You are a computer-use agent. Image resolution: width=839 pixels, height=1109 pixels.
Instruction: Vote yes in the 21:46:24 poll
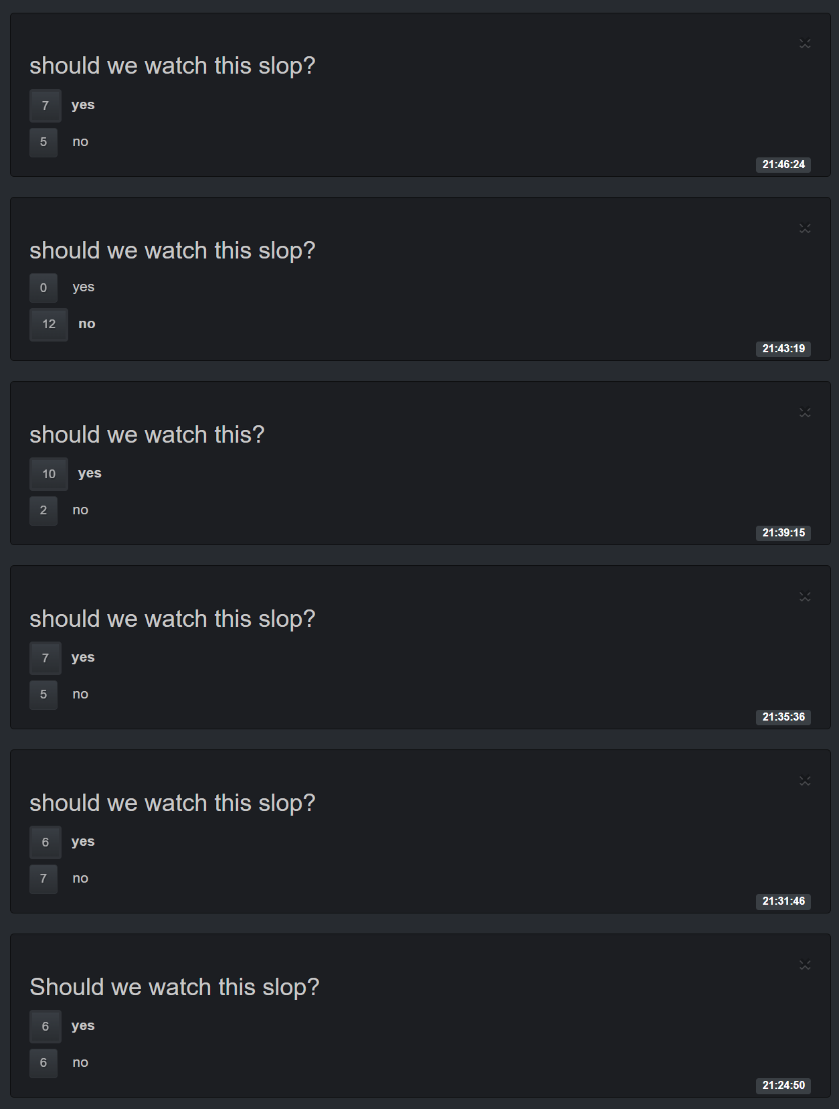tap(45, 105)
